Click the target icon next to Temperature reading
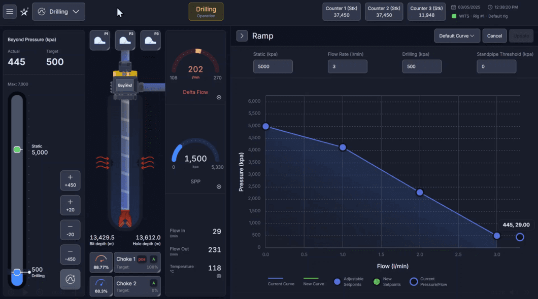 click(219, 275)
